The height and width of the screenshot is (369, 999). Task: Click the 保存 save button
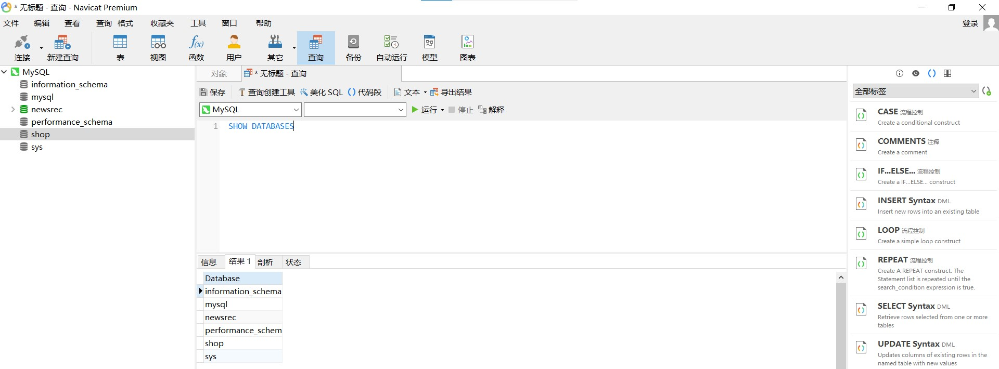pyautogui.click(x=213, y=92)
